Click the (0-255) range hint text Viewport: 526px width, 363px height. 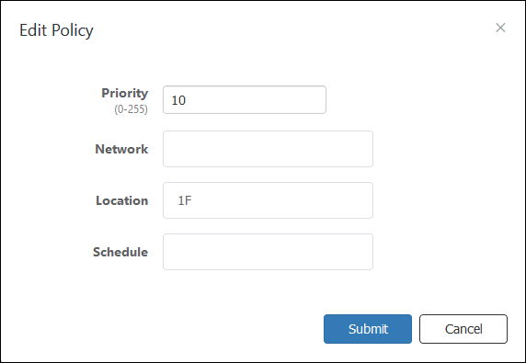point(131,109)
